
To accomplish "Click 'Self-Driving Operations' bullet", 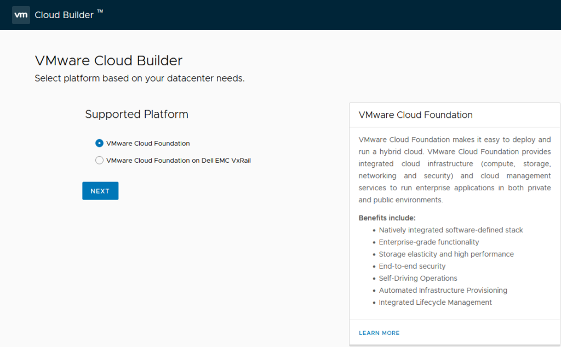I will (x=418, y=278).
